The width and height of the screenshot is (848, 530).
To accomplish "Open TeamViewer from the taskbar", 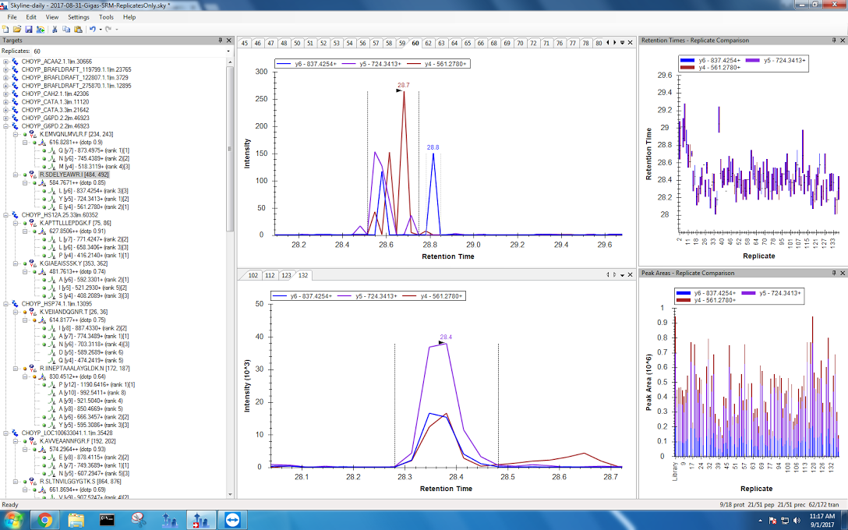I will pyautogui.click(x=233, y=519).
